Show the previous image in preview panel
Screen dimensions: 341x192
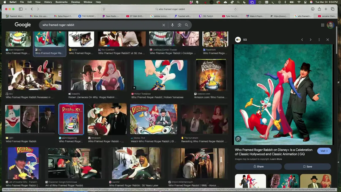tap(302, 40)
